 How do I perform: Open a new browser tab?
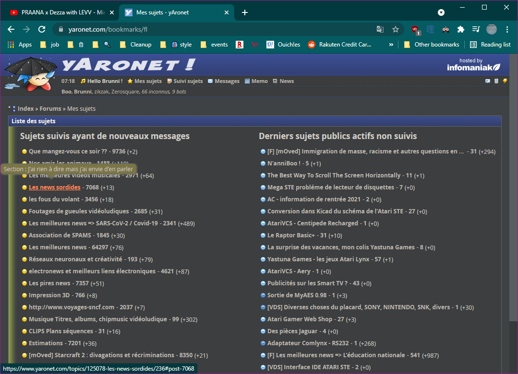coord(245,12)
